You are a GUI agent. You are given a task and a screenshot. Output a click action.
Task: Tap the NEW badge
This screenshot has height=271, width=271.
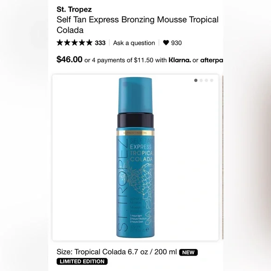(188, 252)
